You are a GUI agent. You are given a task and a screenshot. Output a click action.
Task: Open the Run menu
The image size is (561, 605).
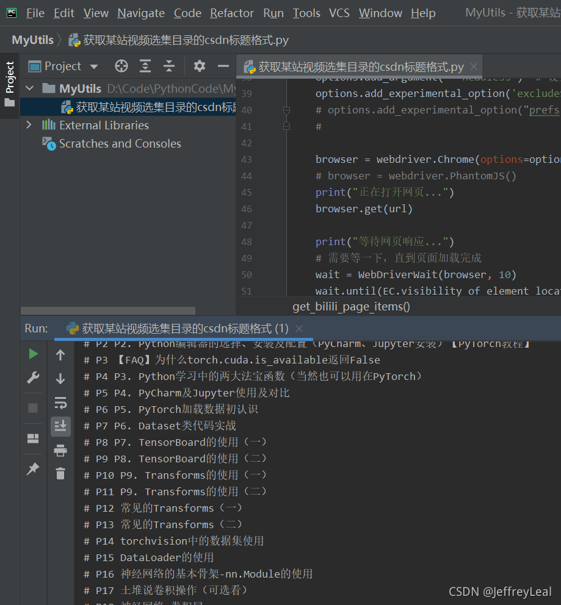[x=273, y=13]
